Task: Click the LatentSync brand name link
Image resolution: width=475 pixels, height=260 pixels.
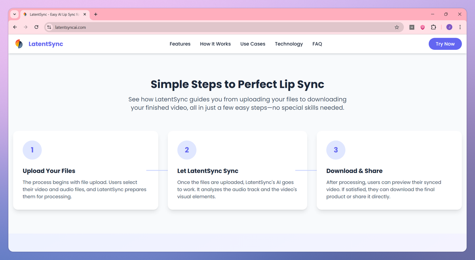Action: point(46,44)
